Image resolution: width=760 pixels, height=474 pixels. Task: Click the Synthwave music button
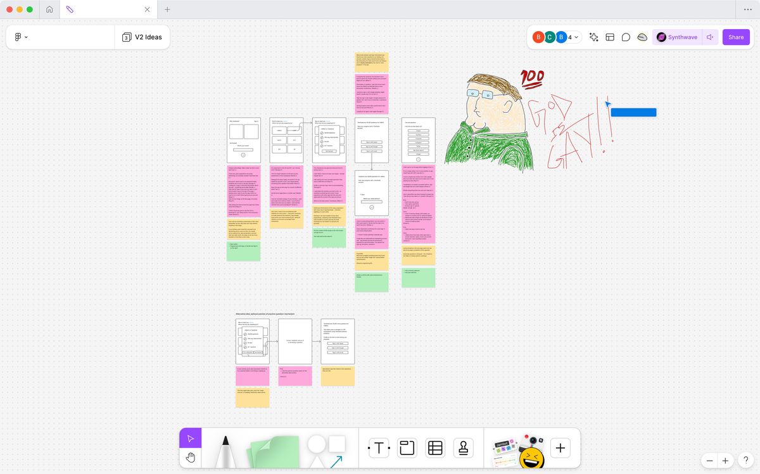click(x=676, y=37)
